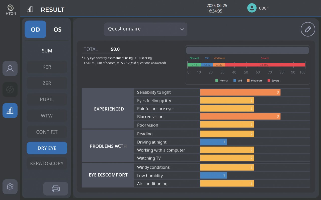Viewport: 321px width, 200px height.
Task: Open the patient profile sidebar icon
Action: (x=10, y=68)
